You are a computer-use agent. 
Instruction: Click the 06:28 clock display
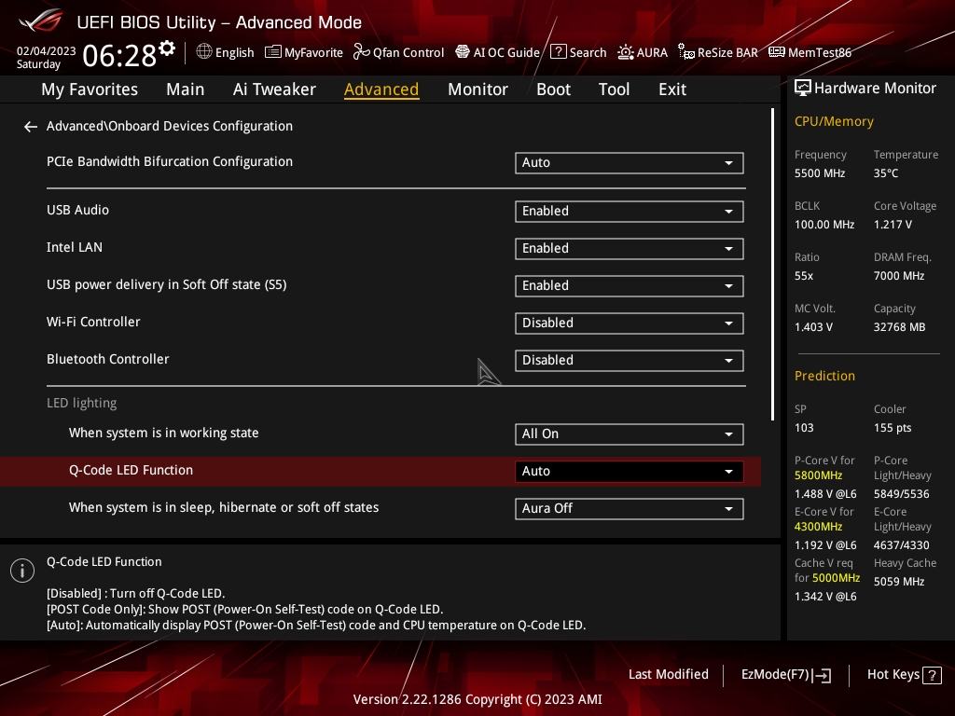[119, 56]
